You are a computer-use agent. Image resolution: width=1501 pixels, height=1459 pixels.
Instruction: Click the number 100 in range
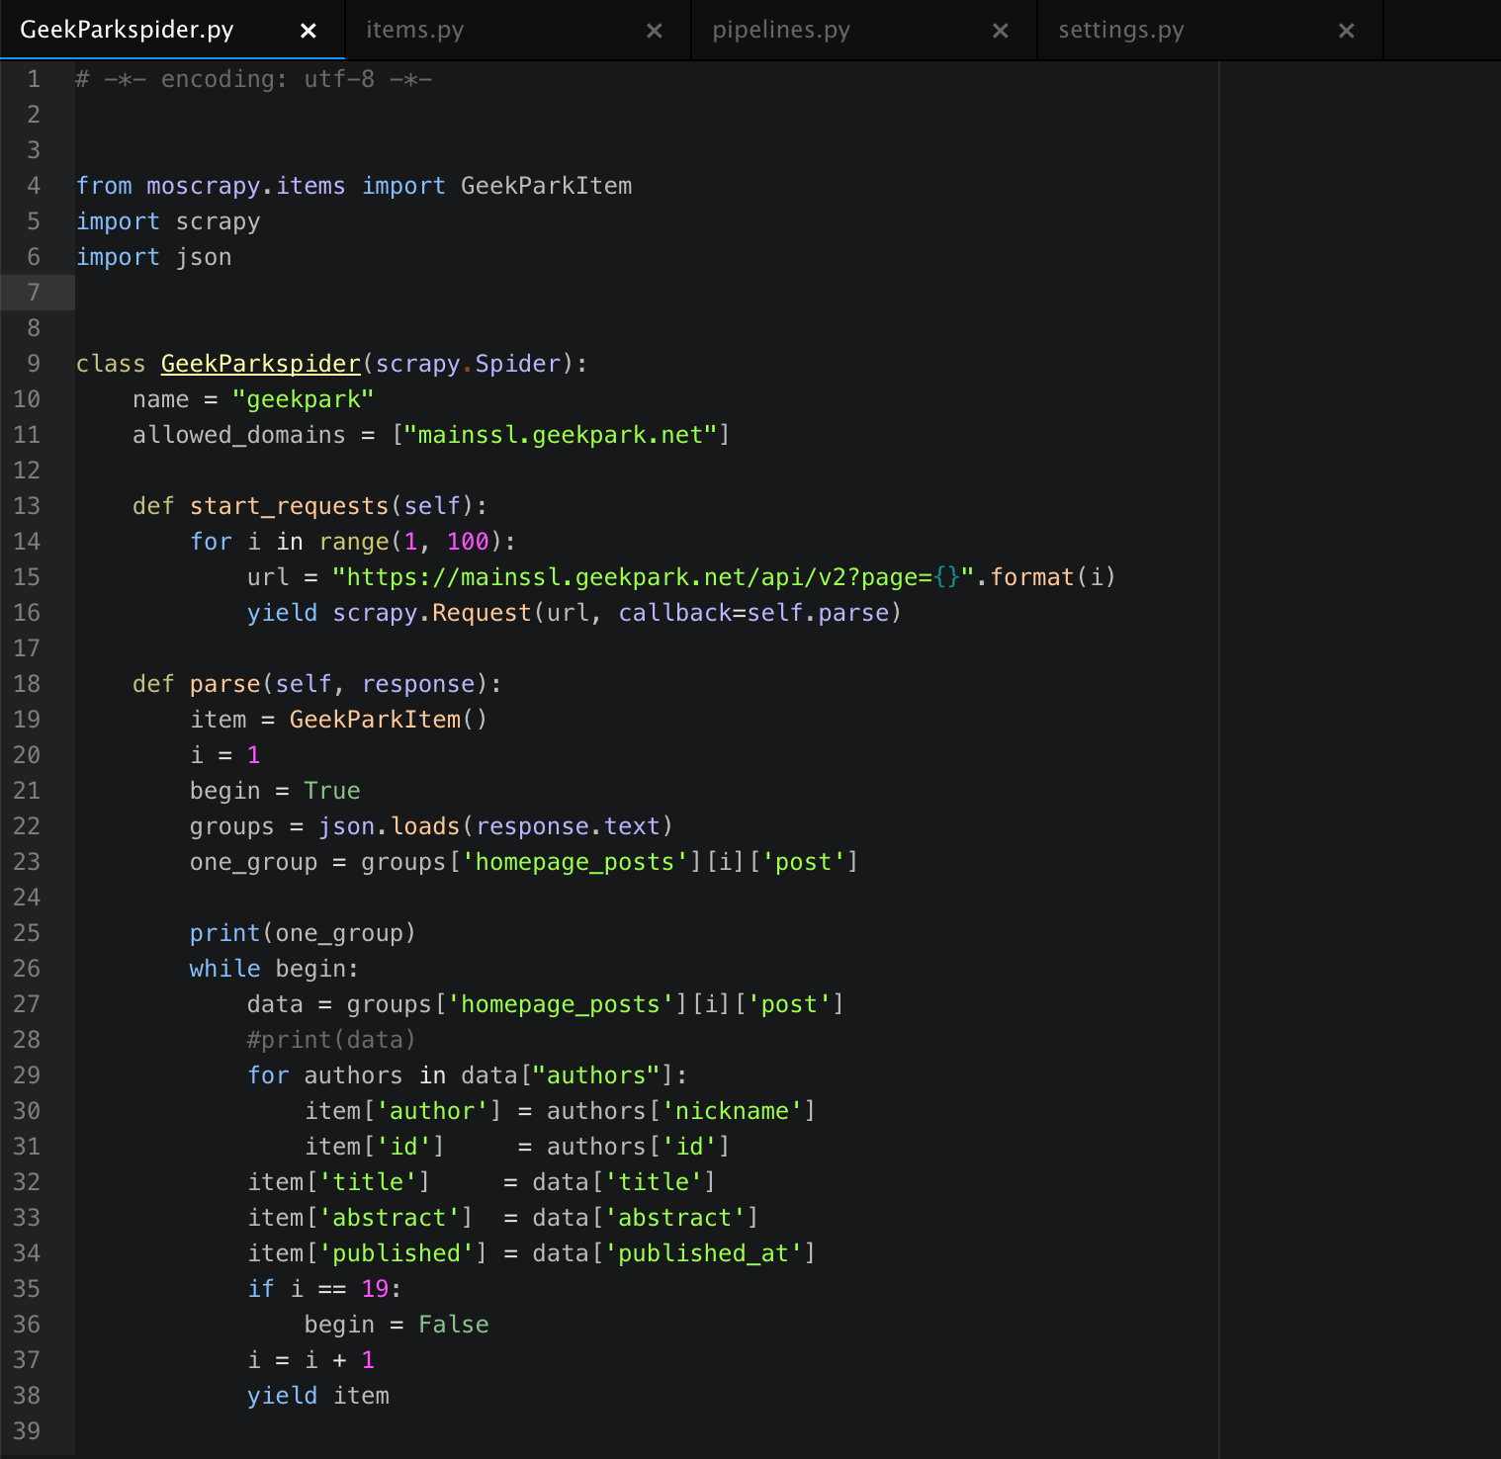click(x=468, y=542)
